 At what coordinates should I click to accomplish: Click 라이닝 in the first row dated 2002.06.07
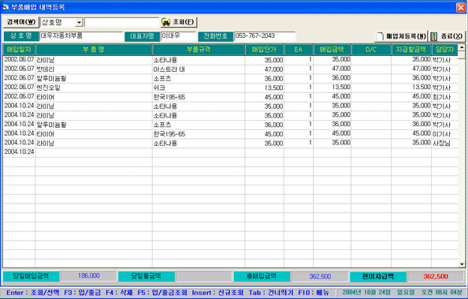tap(94, 60)
